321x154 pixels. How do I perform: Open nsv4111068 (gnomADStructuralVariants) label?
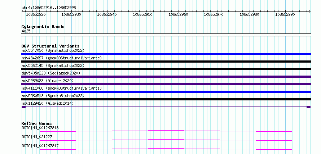point(62,88)
